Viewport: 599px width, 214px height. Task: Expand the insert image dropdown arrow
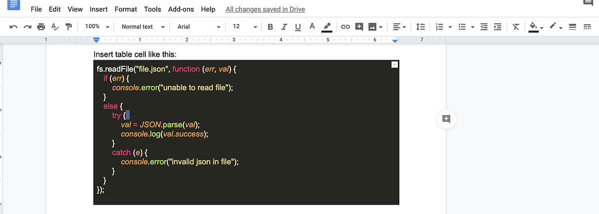click(x=381, y=27)
